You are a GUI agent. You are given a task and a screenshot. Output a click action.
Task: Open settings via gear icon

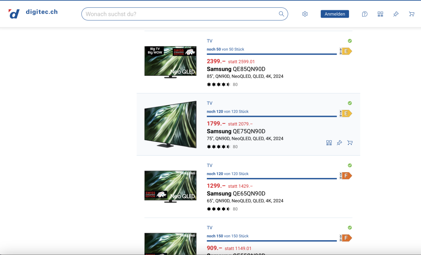(x=305, y=14)
